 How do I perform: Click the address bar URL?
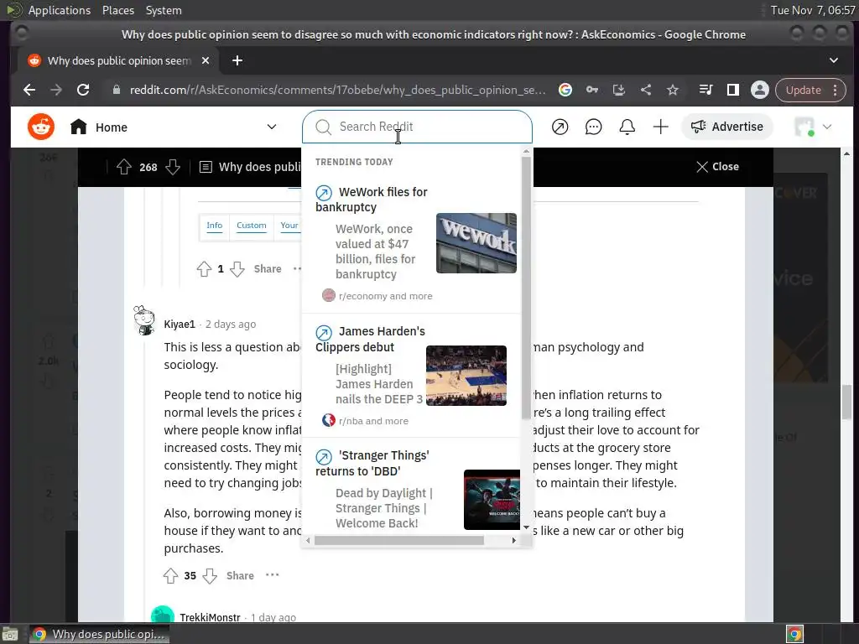tap(337, 90)
